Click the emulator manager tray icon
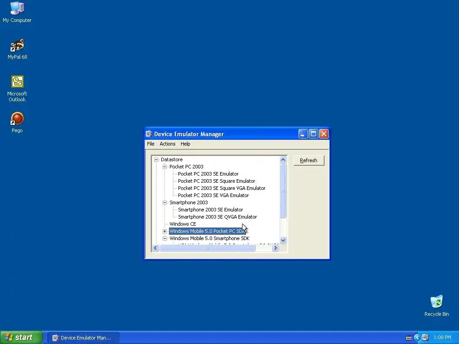459x344 pixels. (x=426, y=338)
